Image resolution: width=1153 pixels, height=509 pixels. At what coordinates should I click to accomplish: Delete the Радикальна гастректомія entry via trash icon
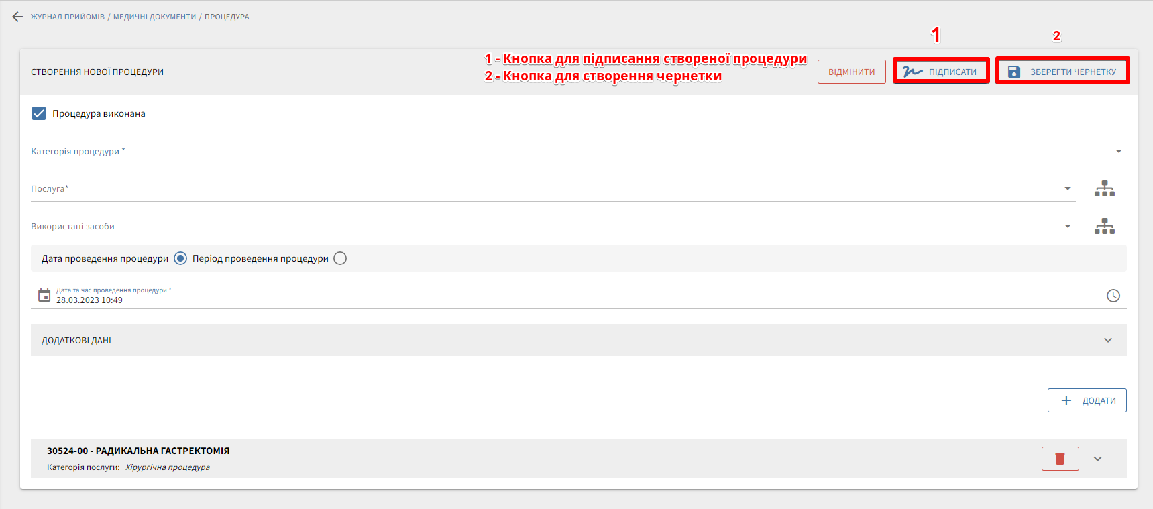point(1060,459)
